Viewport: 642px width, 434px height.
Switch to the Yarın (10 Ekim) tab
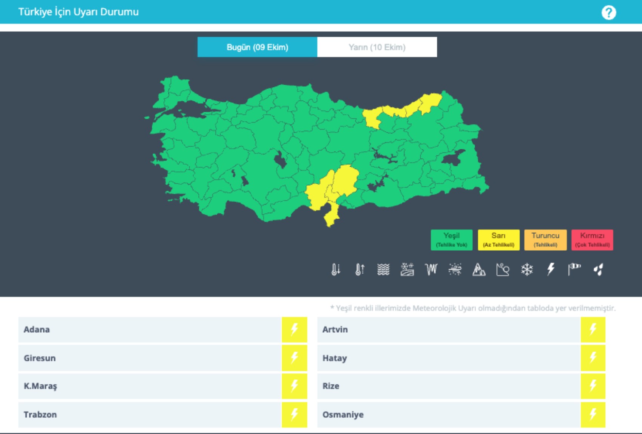coord(377,47)
